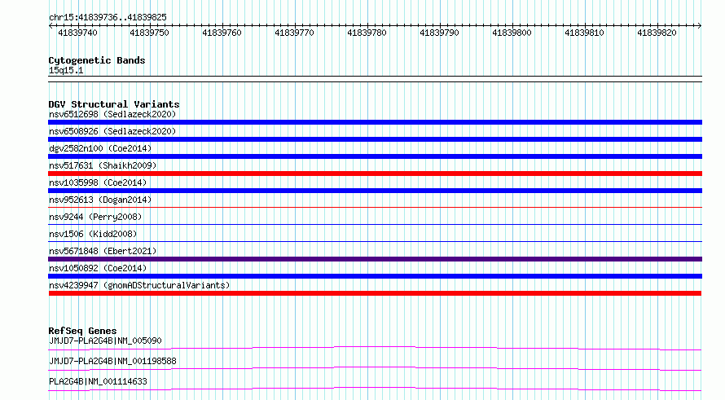725x400 pixels.
Task: Open variant nsv517631 (Shaikh2009) label
Action: point(103,165)
